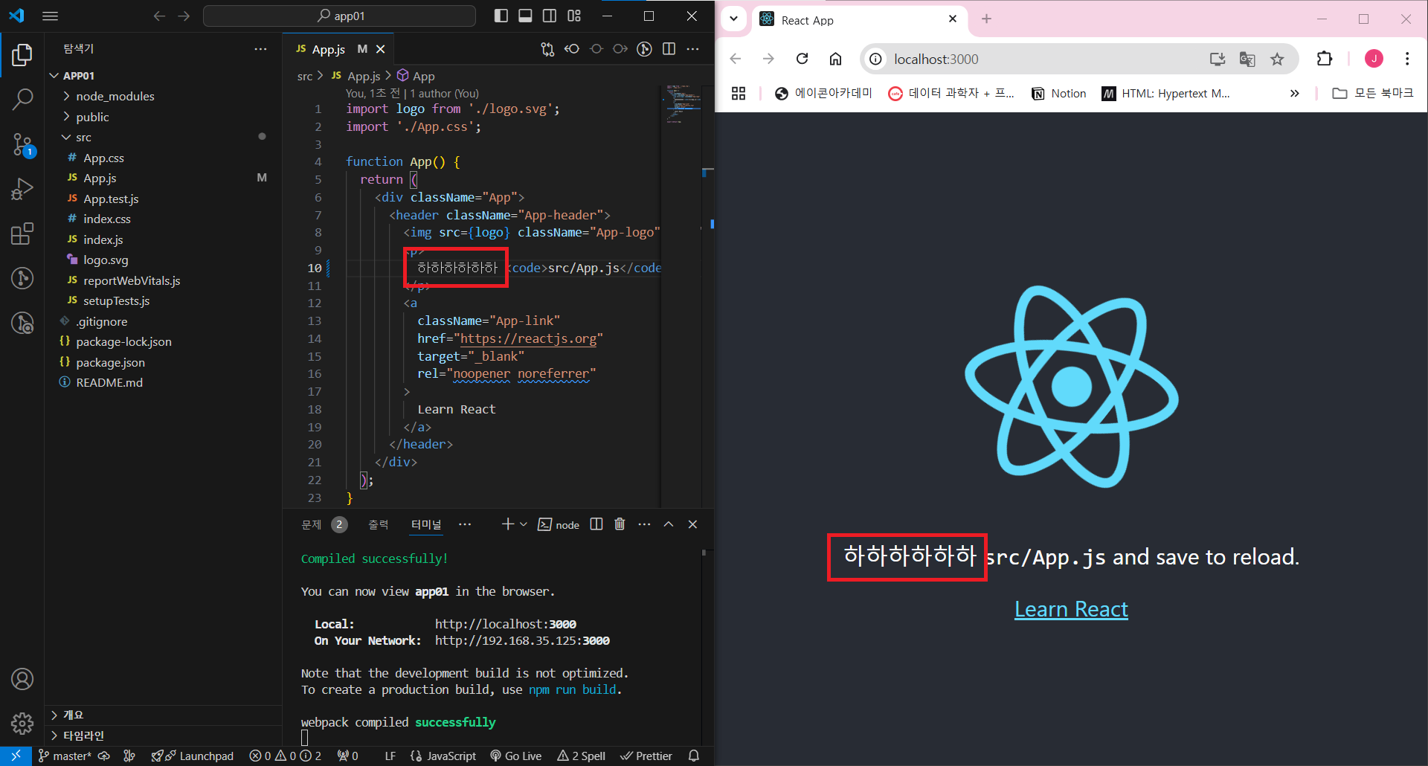
Task: Toggle the bottom panel layout icon
Action: [525, 16]
